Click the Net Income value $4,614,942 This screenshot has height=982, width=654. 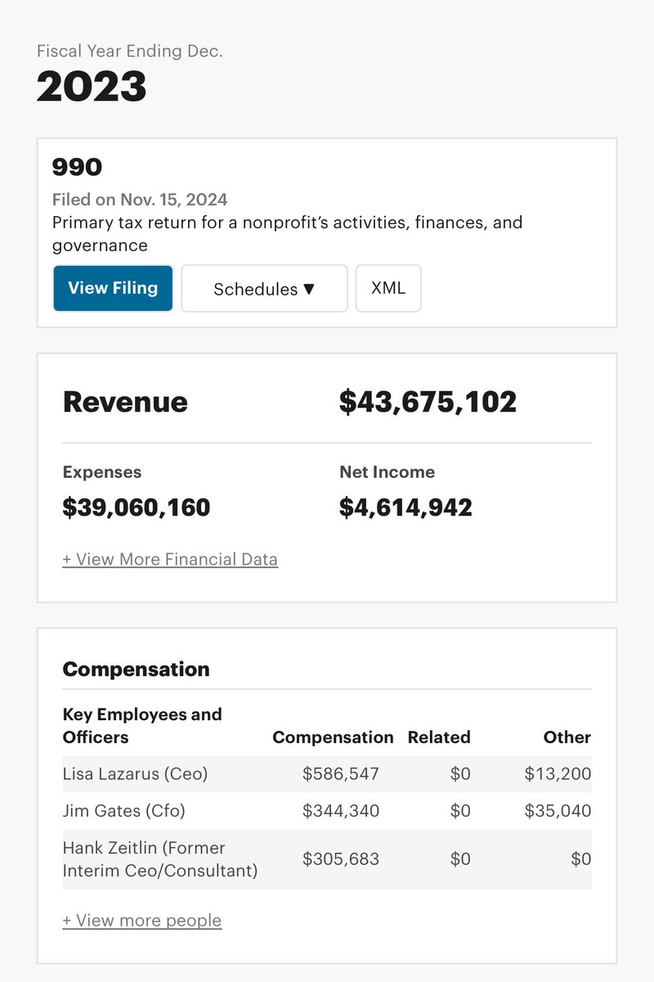(x=405, y=507)
